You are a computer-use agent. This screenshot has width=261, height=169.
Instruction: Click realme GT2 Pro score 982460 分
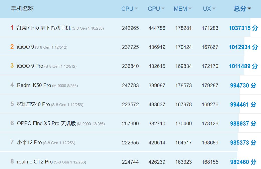point(243,162)
